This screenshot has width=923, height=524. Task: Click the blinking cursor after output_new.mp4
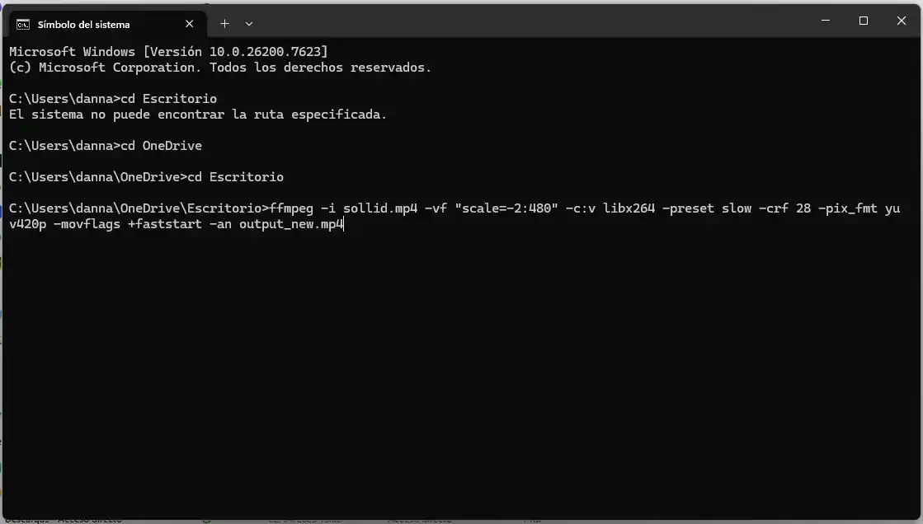[343, 223]
